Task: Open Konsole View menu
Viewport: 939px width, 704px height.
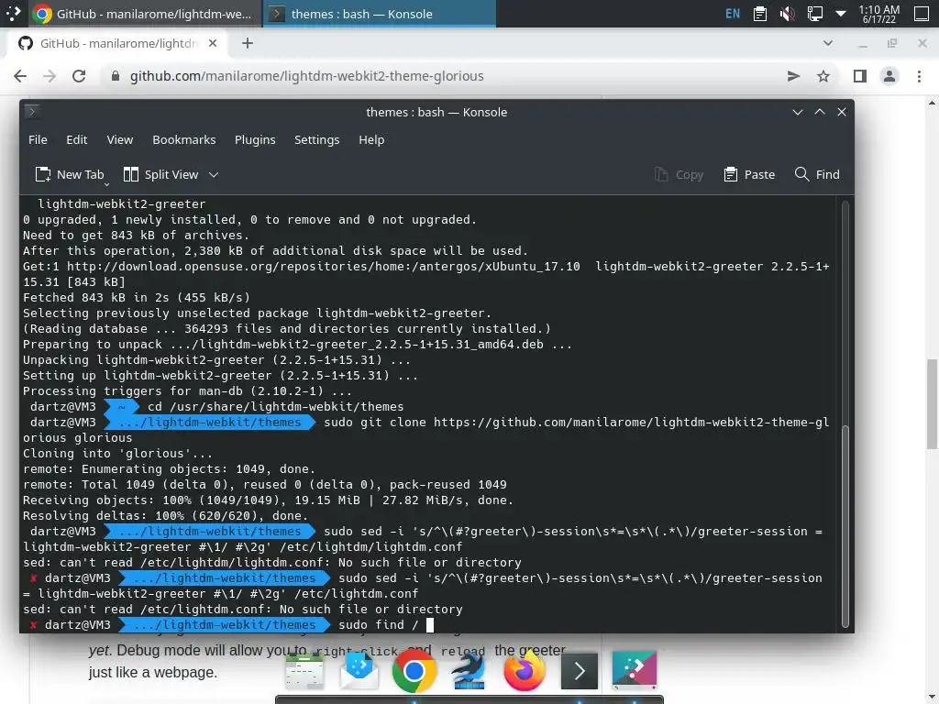Action: click(120, 139)
